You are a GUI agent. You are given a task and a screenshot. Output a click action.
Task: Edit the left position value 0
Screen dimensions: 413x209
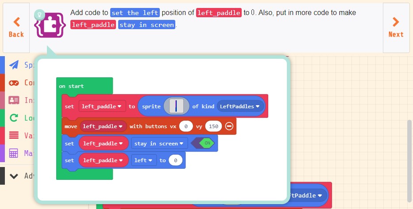tap(175, 160)
